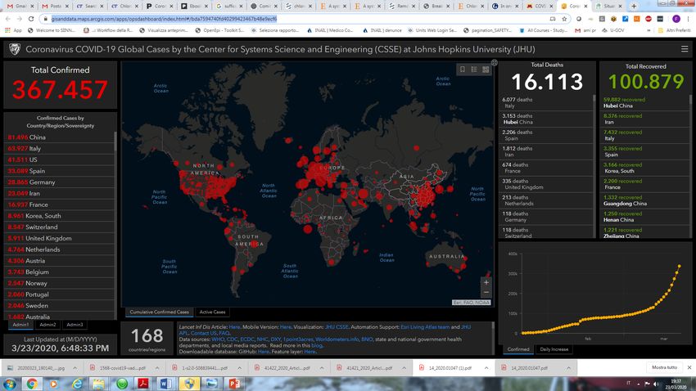
Task: Open the JHU CSSE visualization link
Action: pos(336,326)
